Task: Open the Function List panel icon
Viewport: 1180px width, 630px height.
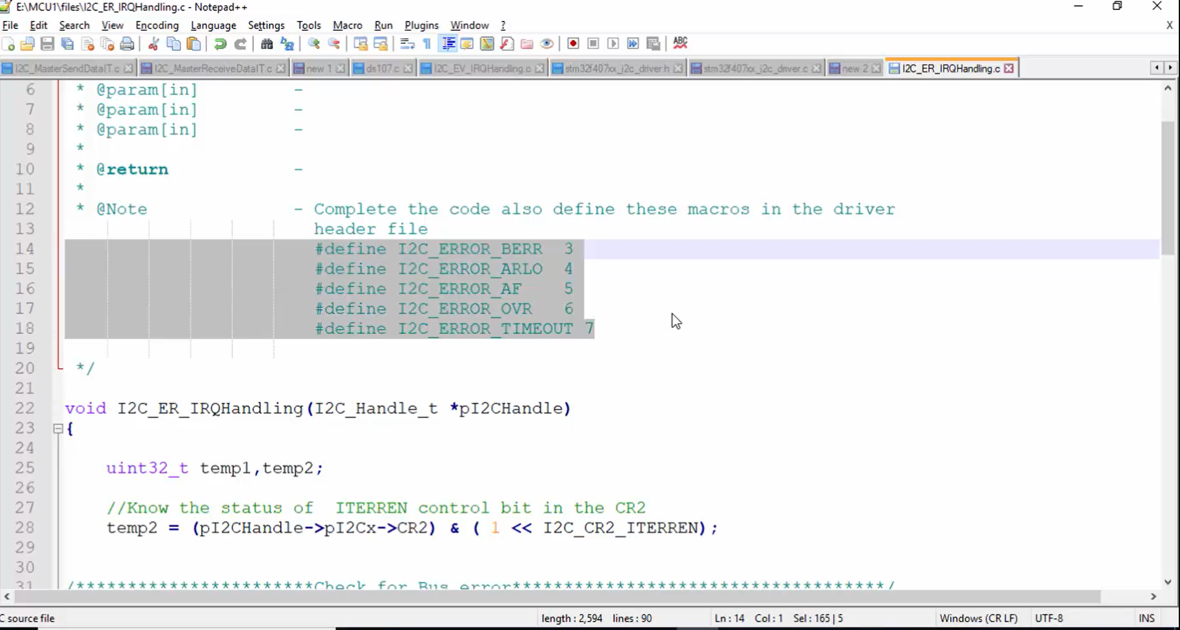Action: click(x=507, y=44)
